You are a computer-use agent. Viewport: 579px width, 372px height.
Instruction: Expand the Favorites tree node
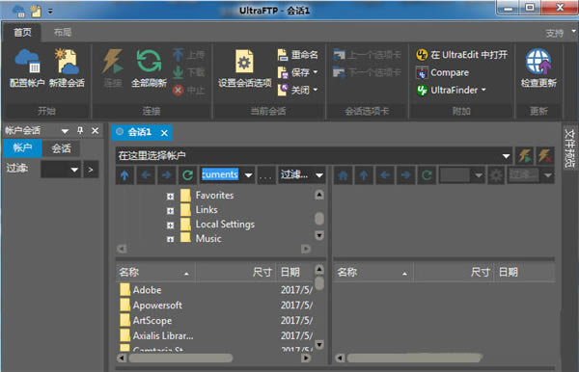tap(170, 197)
